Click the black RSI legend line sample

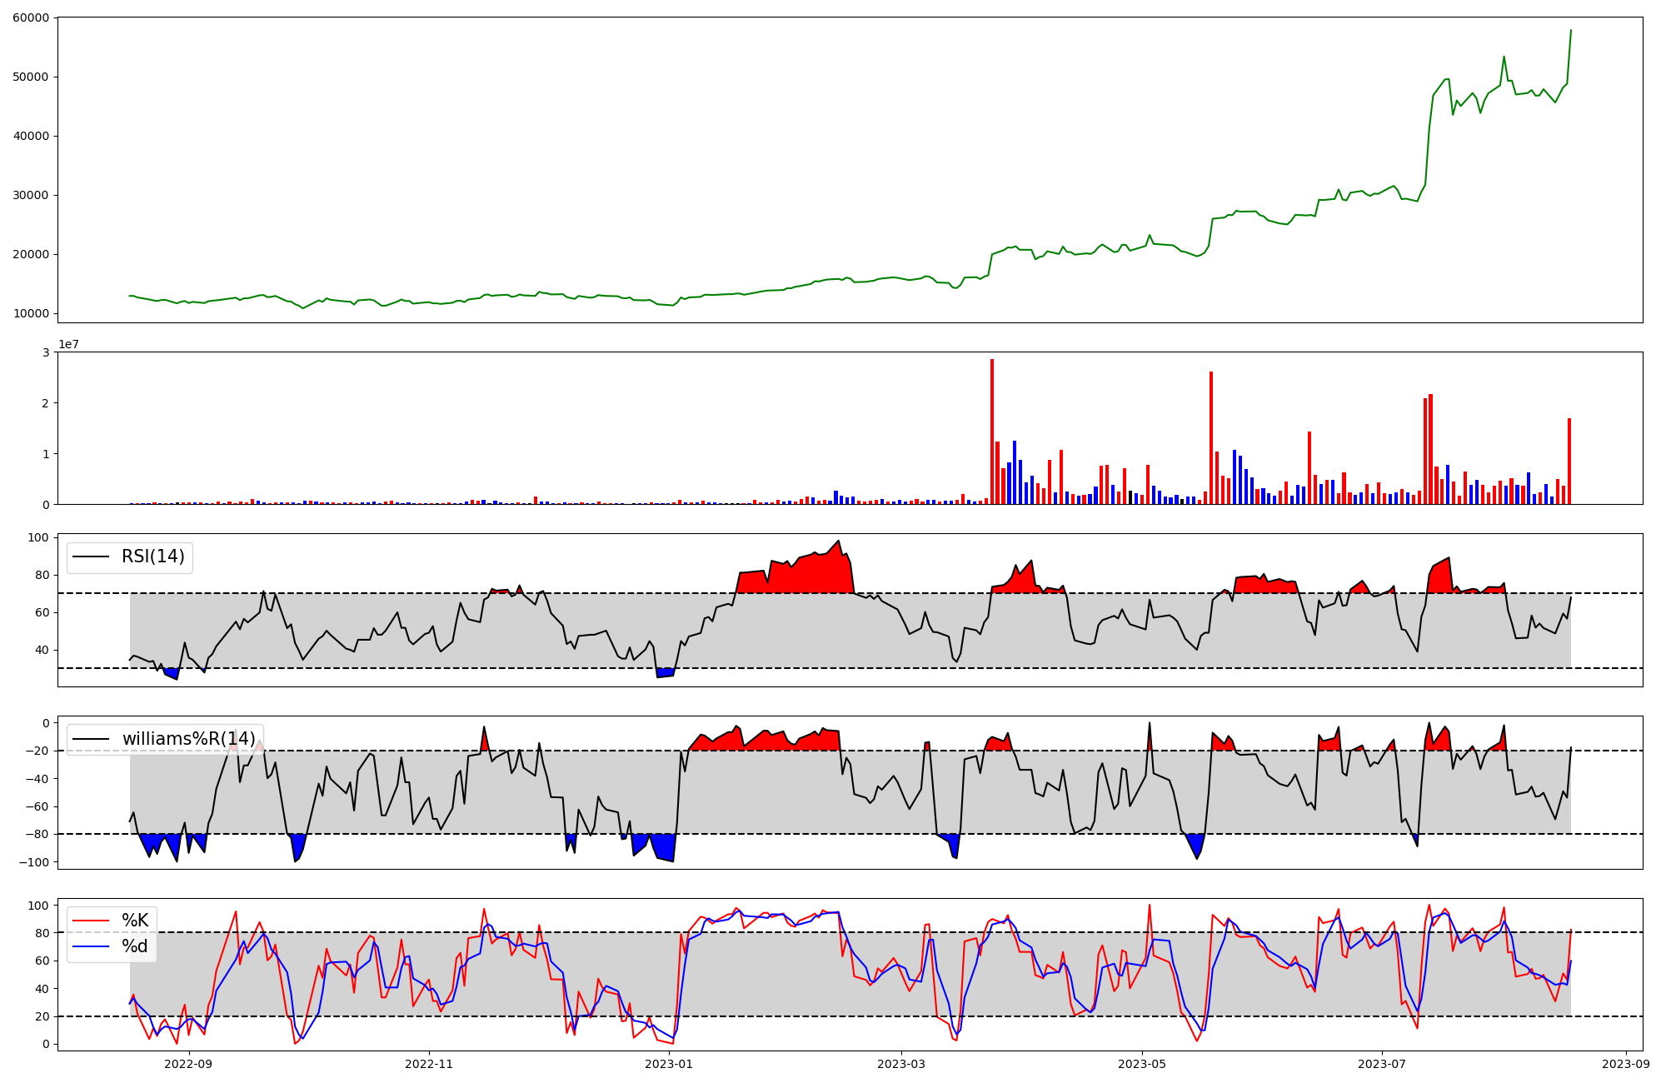click(x=92, y=556)
